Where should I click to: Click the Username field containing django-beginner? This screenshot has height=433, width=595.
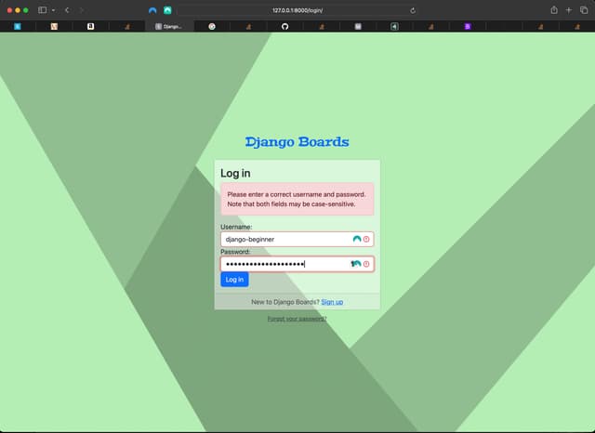(297, 239)
